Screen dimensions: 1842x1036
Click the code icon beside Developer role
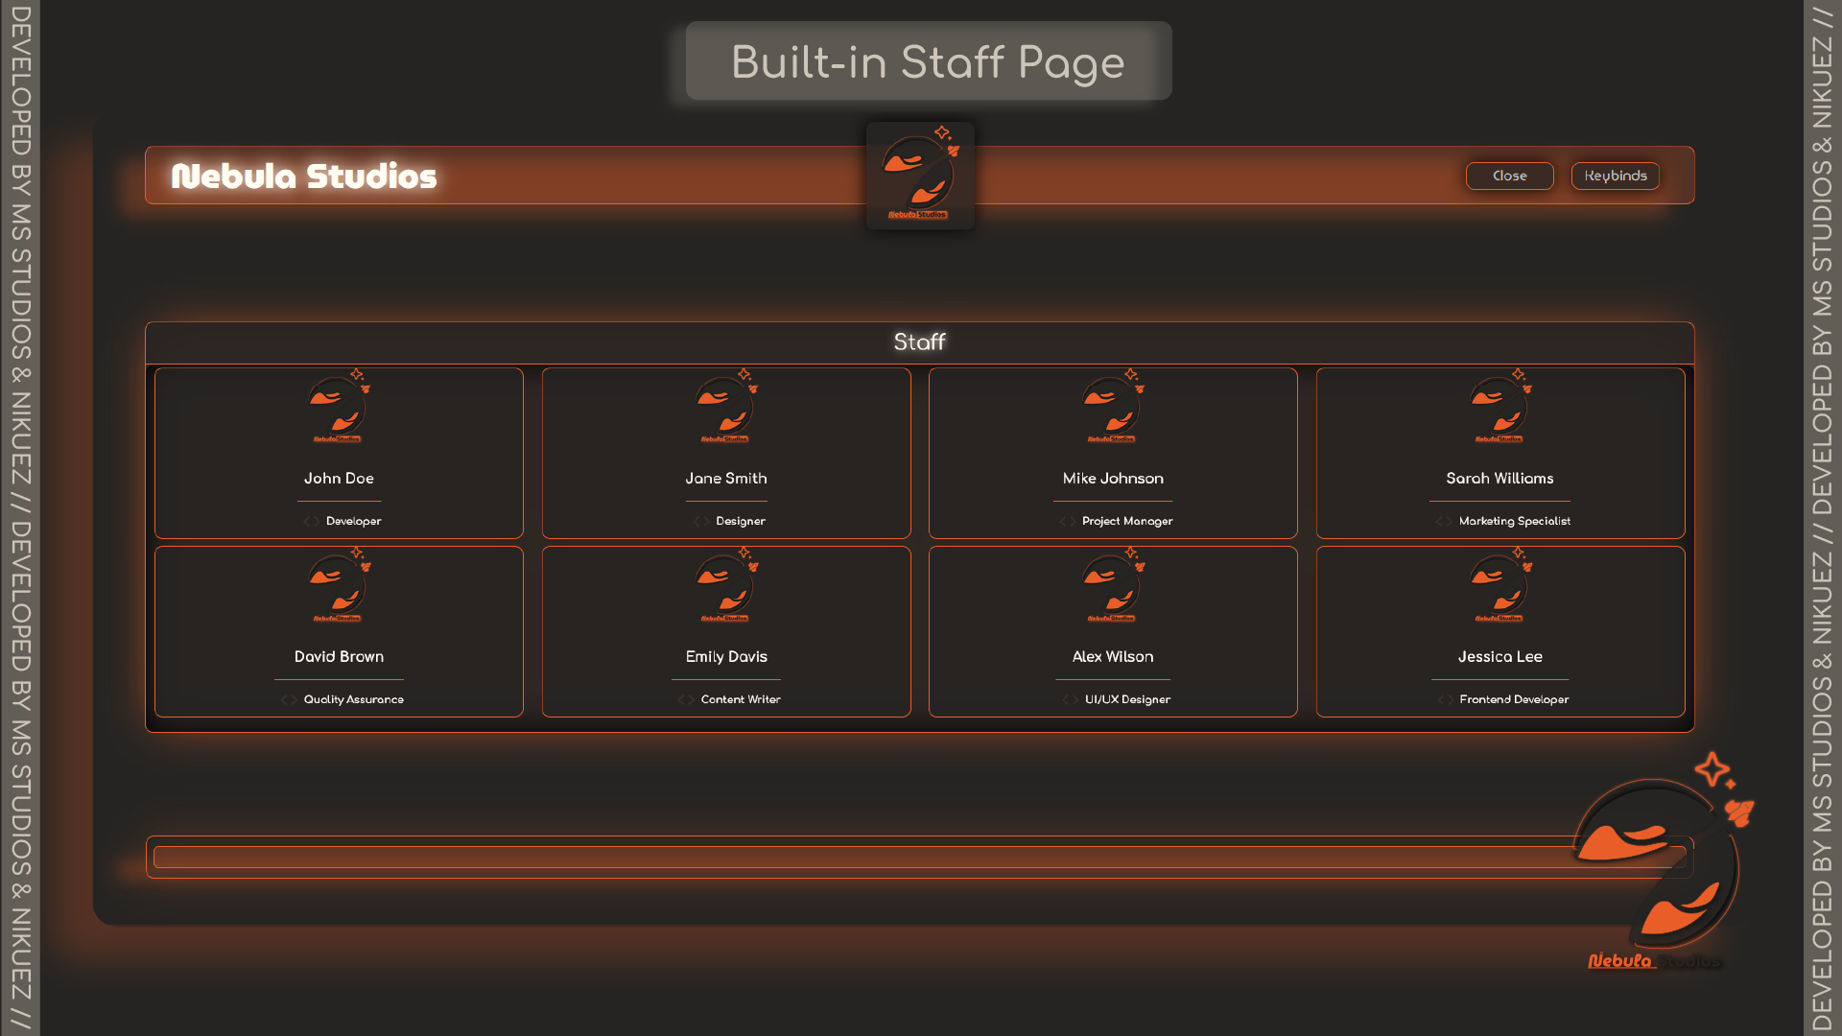(310, 521)
